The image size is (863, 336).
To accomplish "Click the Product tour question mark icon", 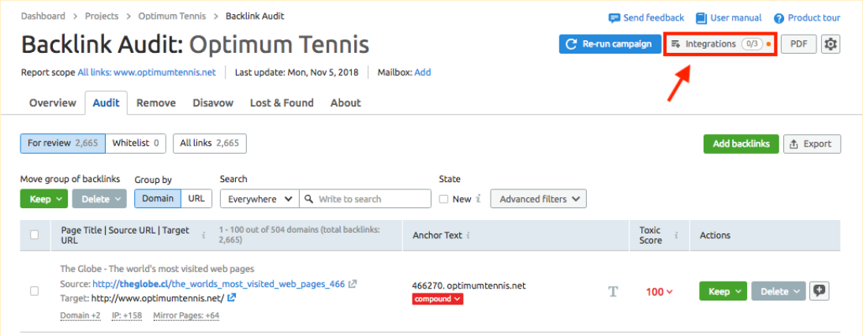I will 779,18.
